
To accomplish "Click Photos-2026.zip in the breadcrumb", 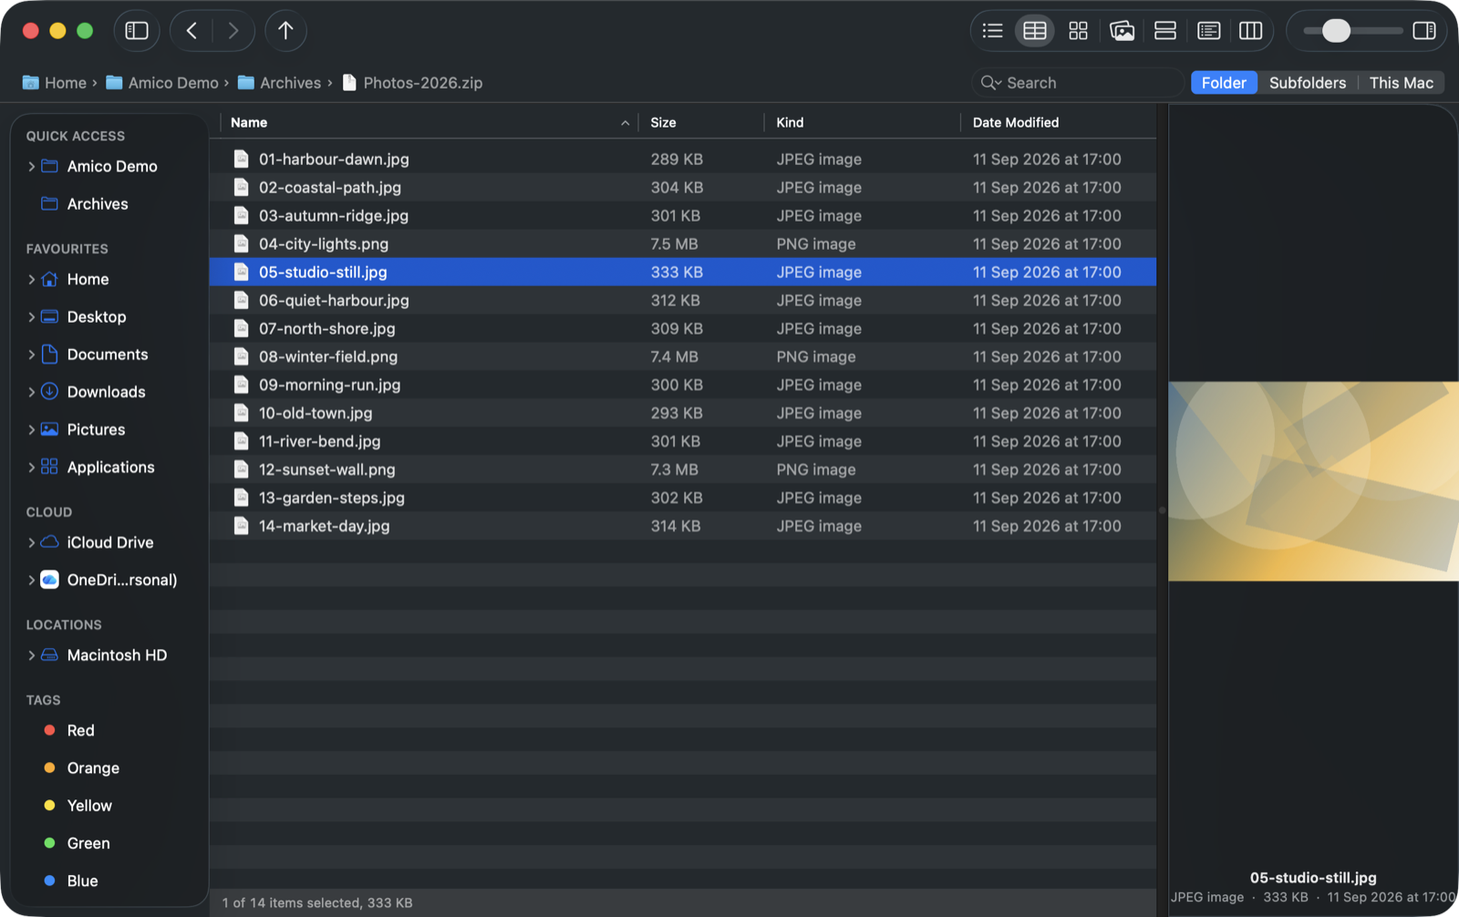I will tap(412, 83).
